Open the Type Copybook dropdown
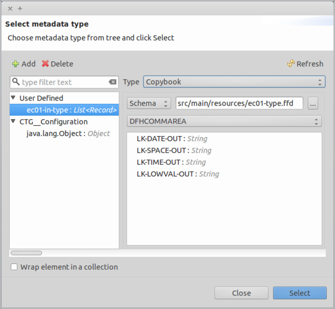Viewport: 335px width, 309px height. pos(234,82)
